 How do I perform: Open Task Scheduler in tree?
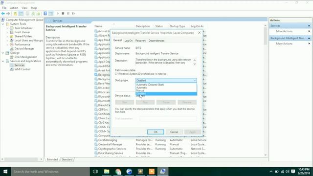(x=23, y=28)
